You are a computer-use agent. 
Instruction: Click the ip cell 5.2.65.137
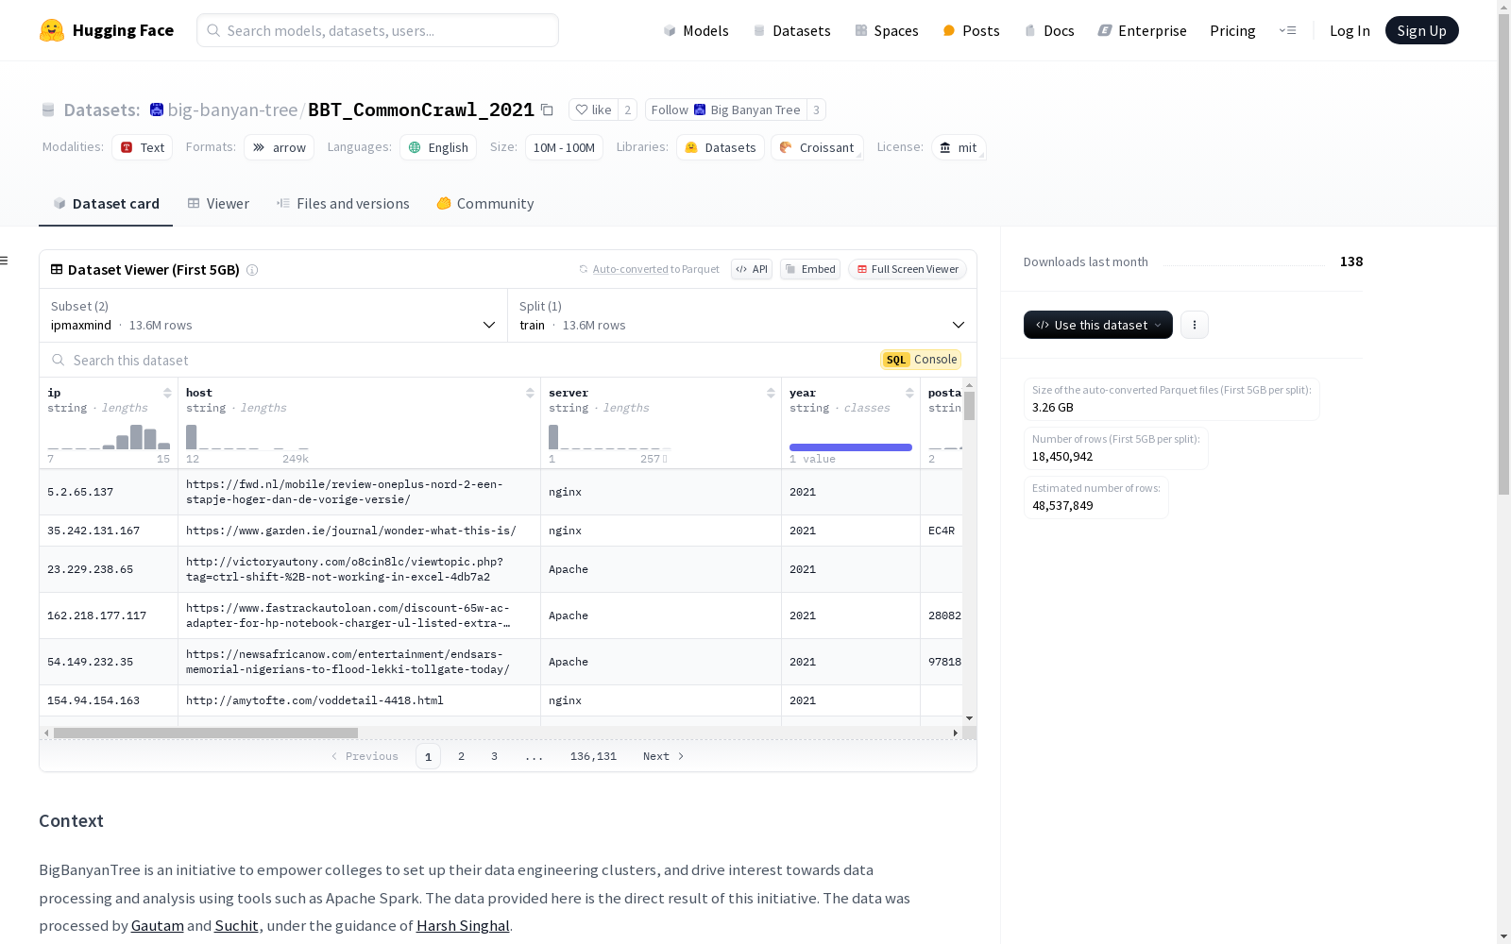click(x=109, y=492)
